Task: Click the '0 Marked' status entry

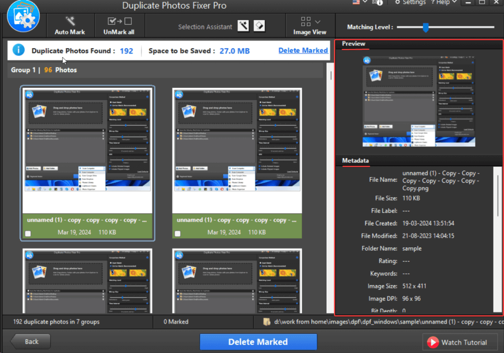Action: click(x=176, y=322)
